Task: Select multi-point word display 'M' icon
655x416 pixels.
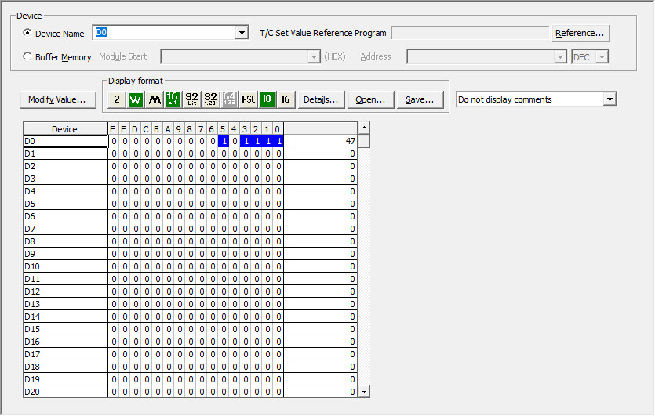Action: click(155, 99)
